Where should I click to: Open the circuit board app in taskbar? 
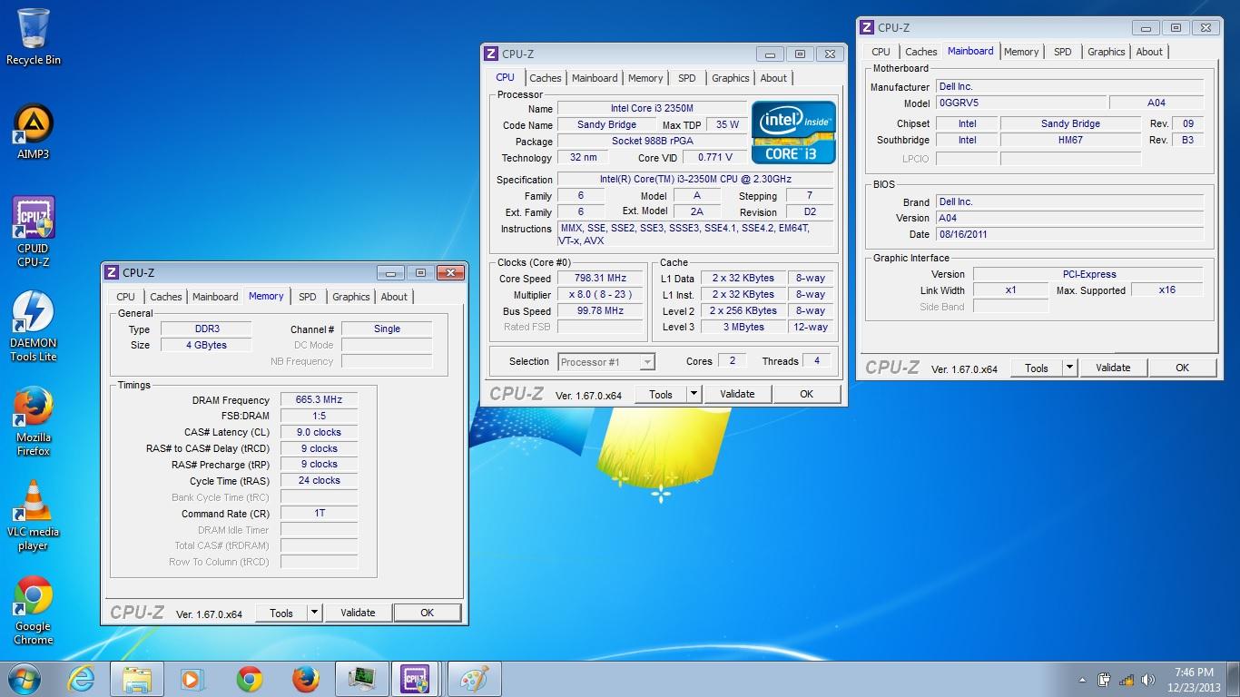pos(362,679)
